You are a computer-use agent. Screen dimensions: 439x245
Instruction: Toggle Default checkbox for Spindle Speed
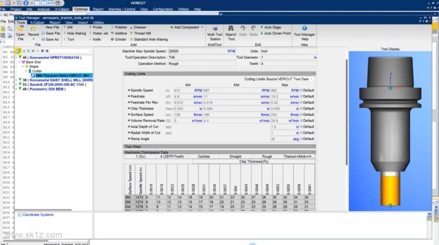tap(302, 90)
